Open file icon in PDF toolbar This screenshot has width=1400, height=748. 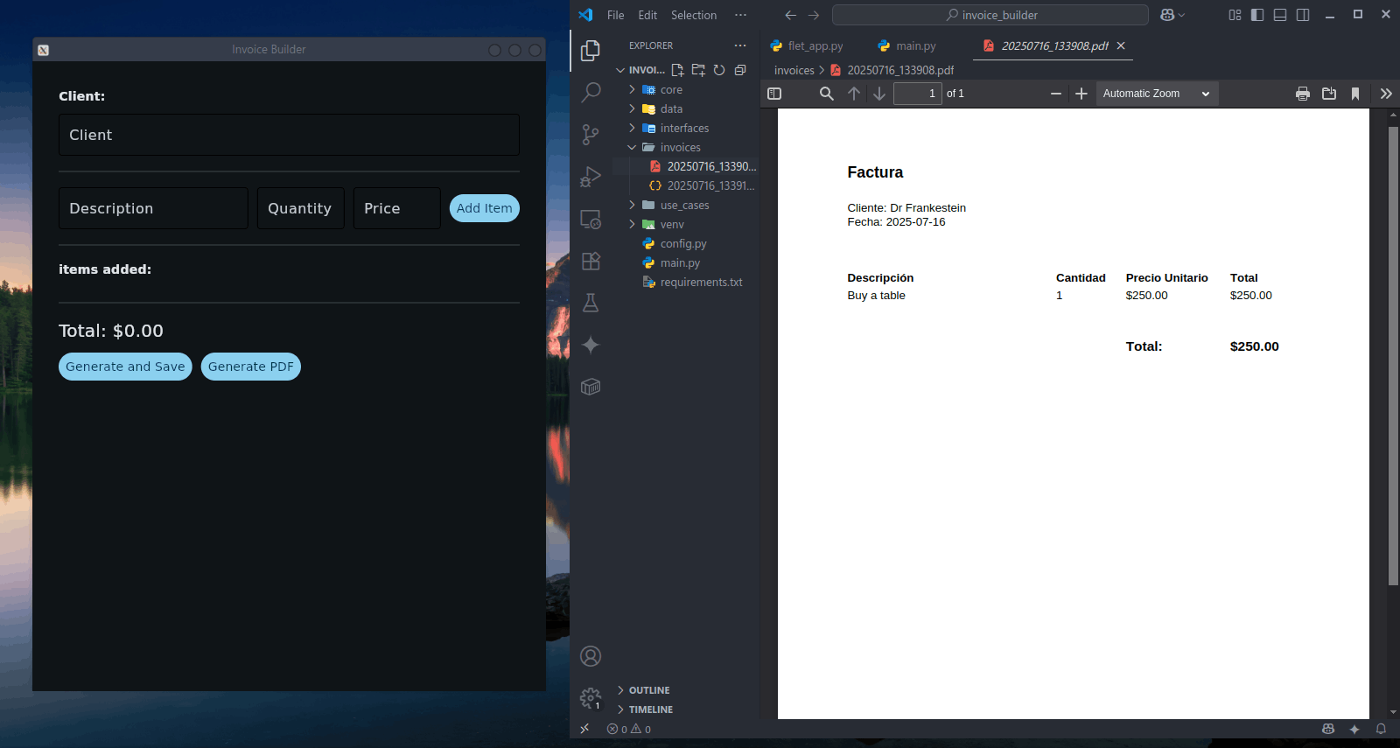coord(1329,94)
